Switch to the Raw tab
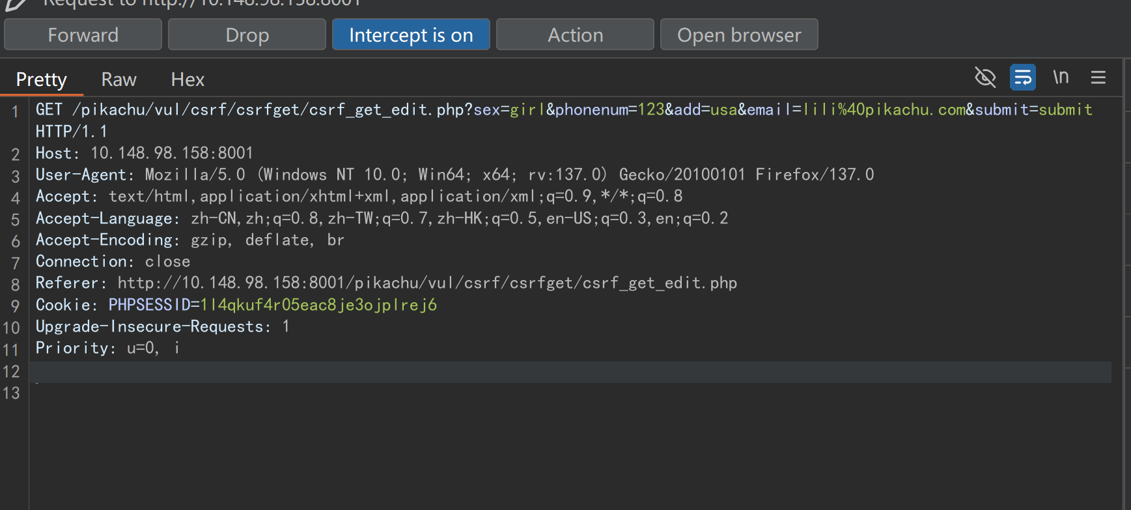The height and width of the screenshot is (510, 1131). pyautogui.click(x=119, y=79)
